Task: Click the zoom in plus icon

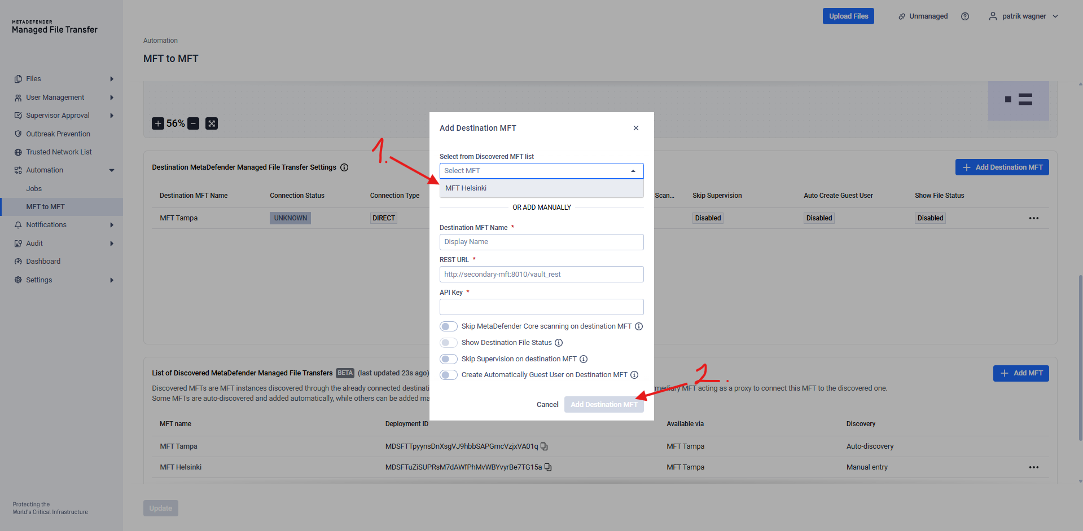Action: click(x=158, y=123)
